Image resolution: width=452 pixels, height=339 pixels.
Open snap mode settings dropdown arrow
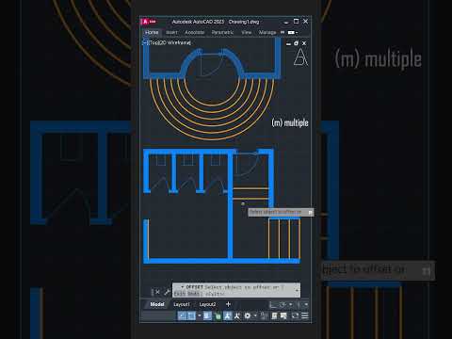coord(200,315)
